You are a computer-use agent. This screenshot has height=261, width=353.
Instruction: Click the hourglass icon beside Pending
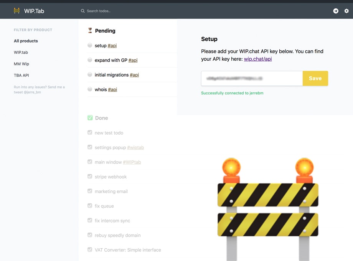(x=90, y=30)
